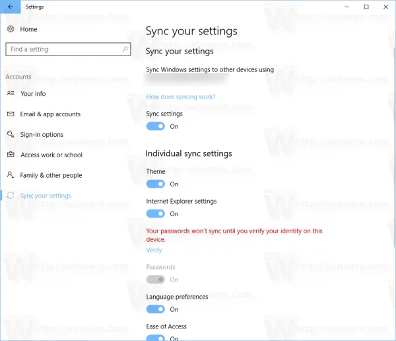Switch off Language preferences sync
The height and width of the screenshot is (341, 396).
pyautogui.click(x=156, y=309)
